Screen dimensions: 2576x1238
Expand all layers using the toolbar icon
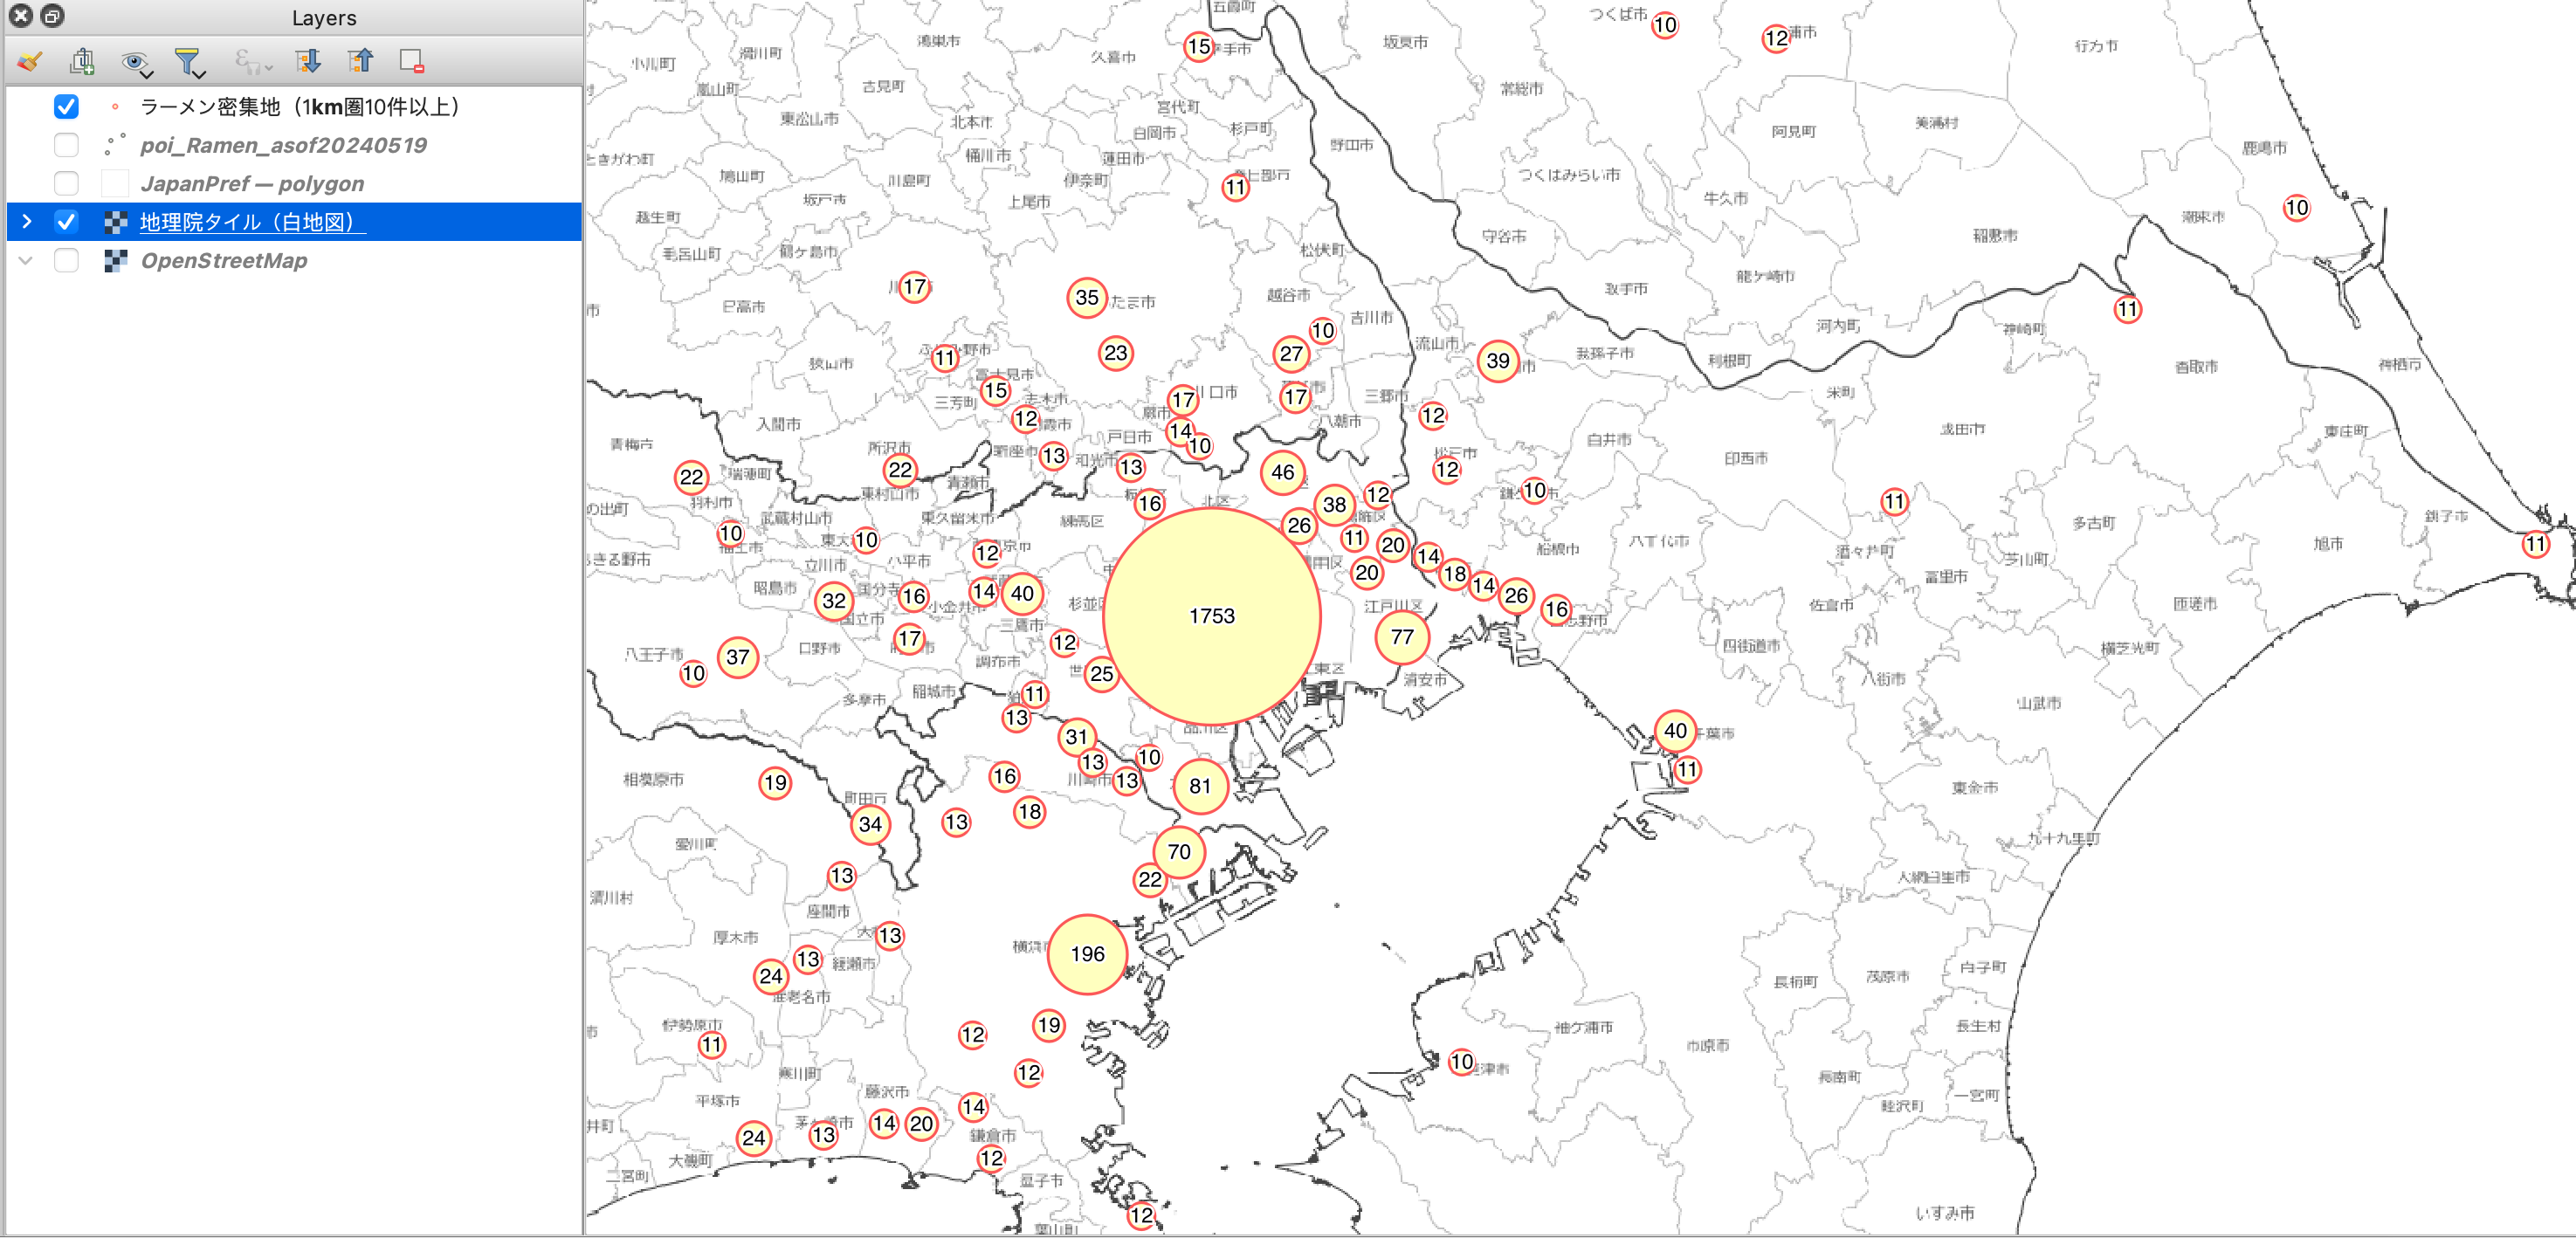pyautogui.click(x=309, y=61)
